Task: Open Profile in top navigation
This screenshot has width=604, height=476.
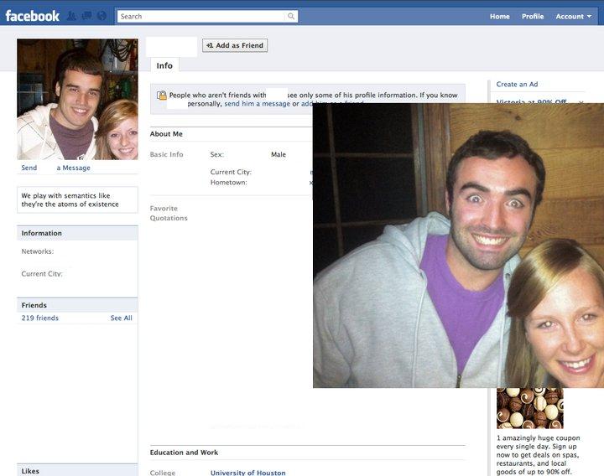Action: (532, 16)
